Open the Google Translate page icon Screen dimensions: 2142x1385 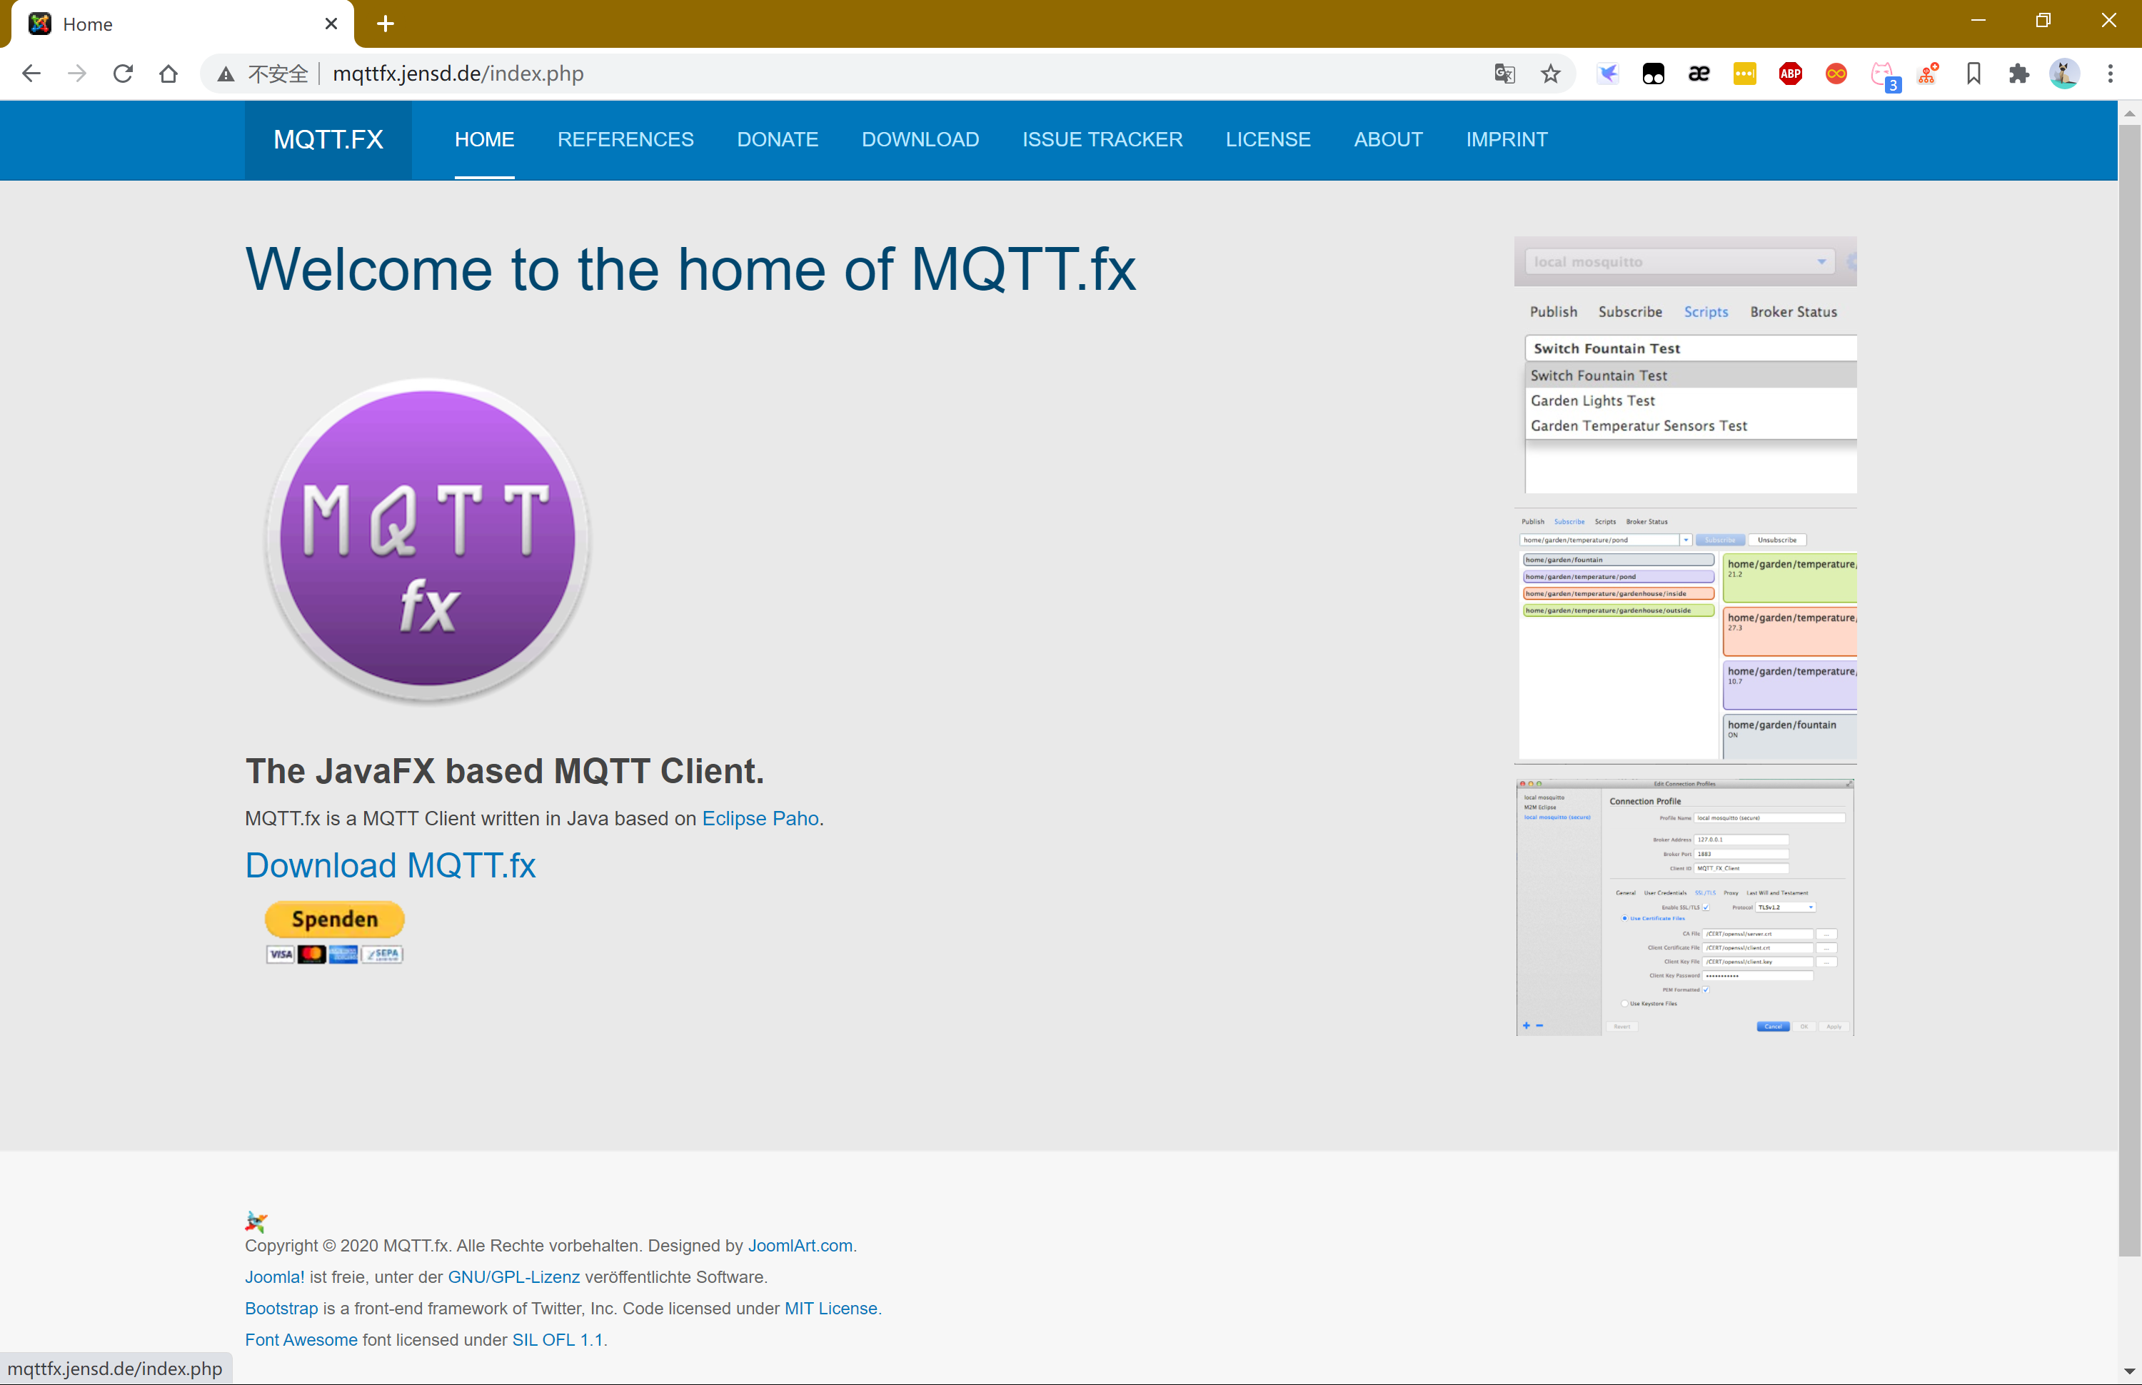point(1504,74)
